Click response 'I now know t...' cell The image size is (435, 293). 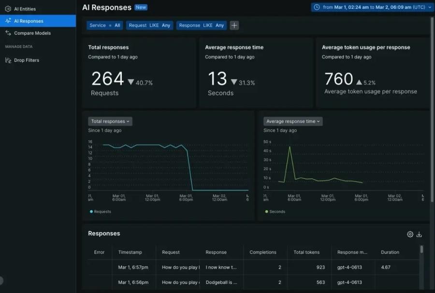221,267
